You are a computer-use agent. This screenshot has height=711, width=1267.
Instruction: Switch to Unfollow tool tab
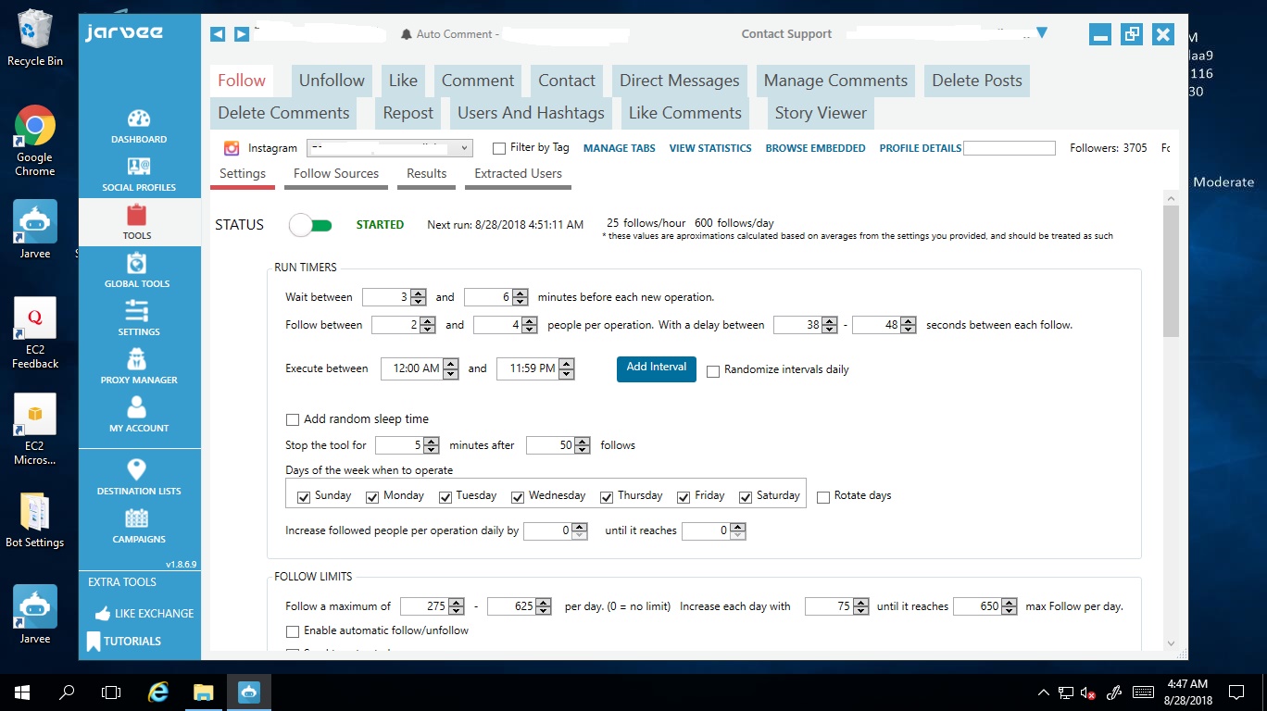pyautogui.click(x=332, y=81)
